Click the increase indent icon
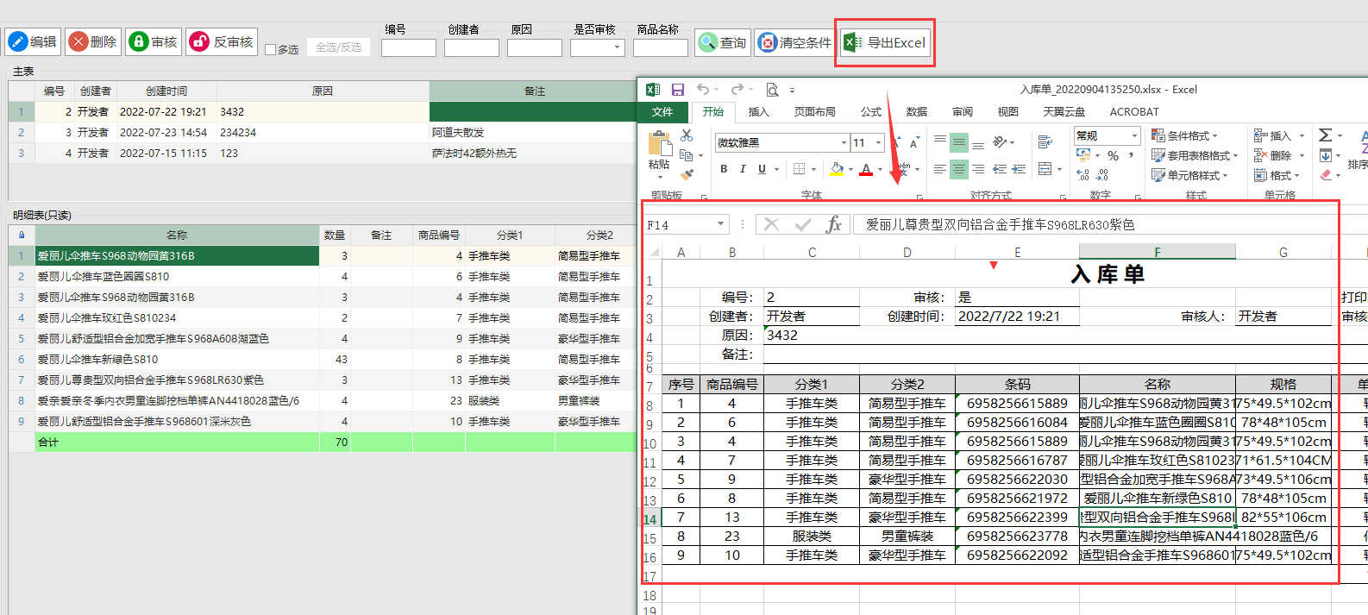Screen dimensions: 1368x615 [1019, 170]
